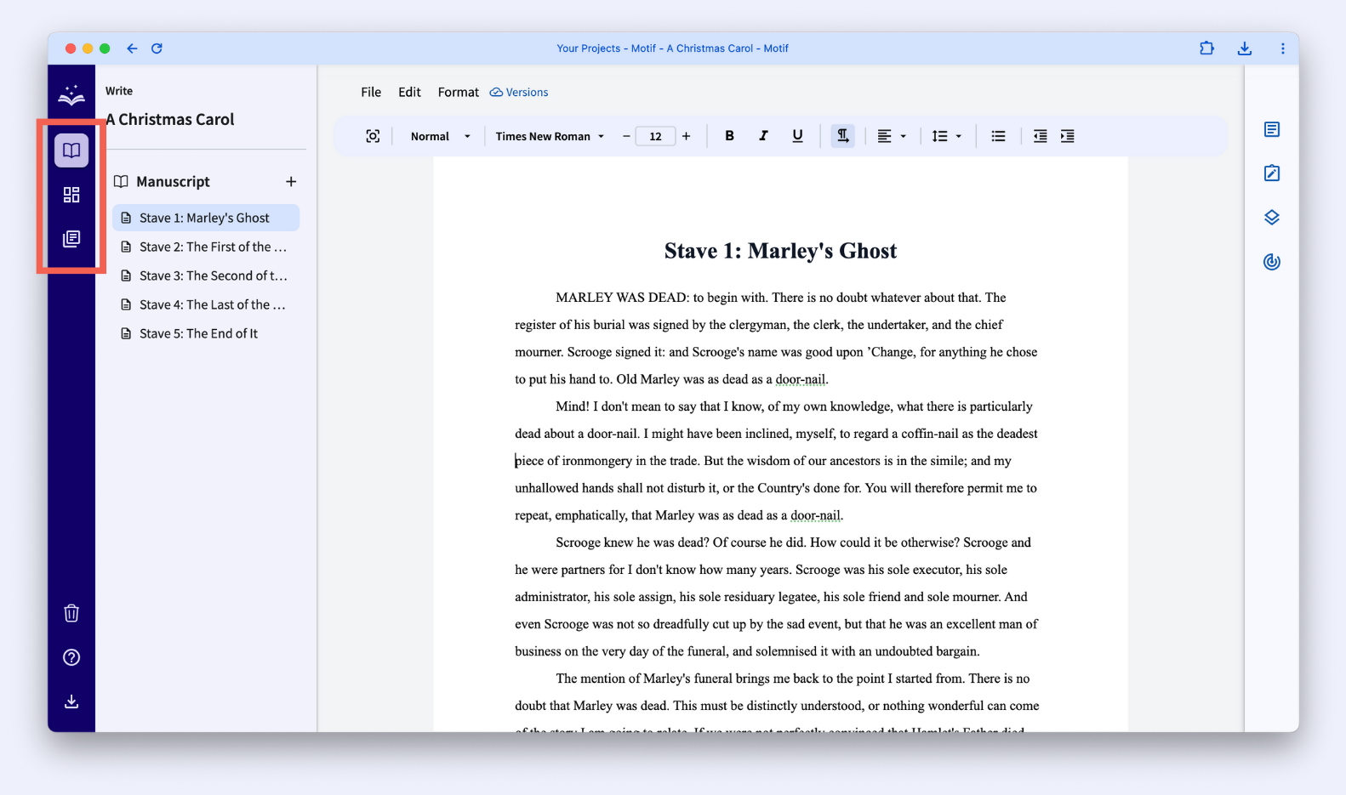The height and width of the screenshot is (795, 1346).
Task: Open the extensions puzzle icon
Action: (x=1206, y=48)
